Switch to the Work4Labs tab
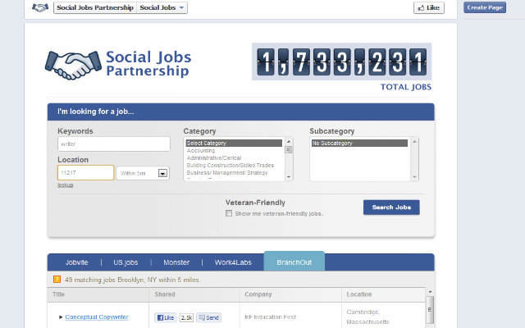Viewport: 525px width, 328px height. [x=233, y=262]
